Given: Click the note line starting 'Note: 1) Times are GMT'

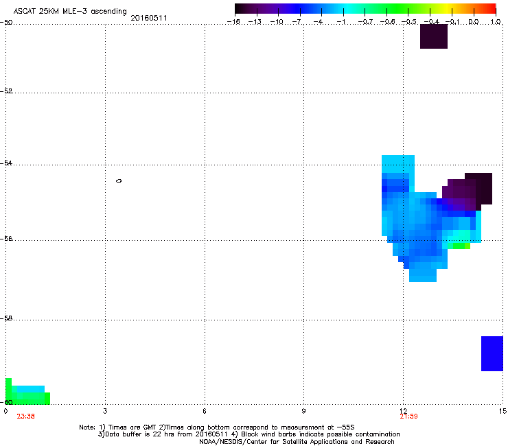Looking at the screenshot, I should pyautogui.click(x=217, y=427).
